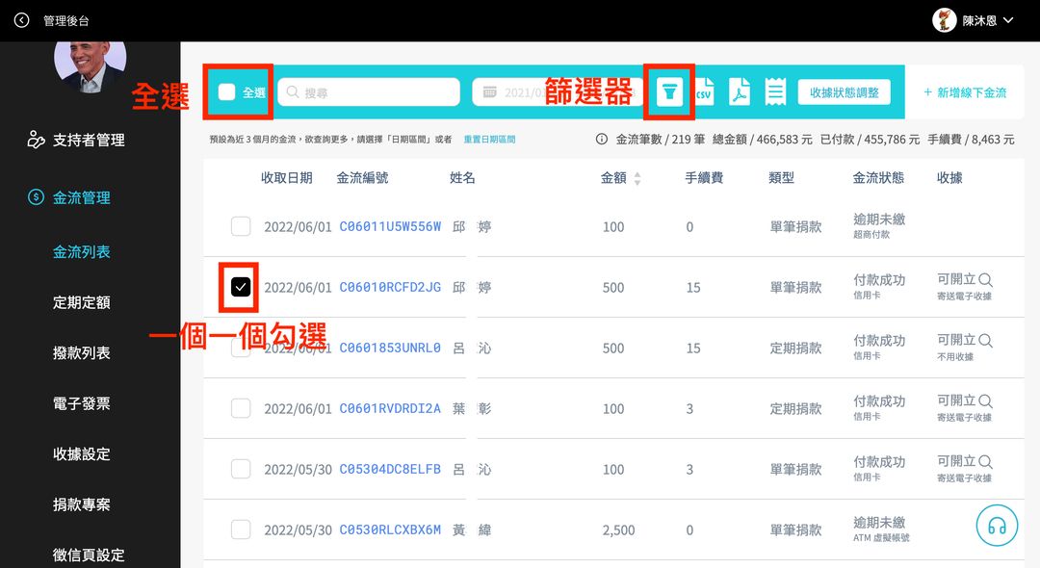Image resolution: width=1040 pixels, height=568 pixels.
Task: Open the filter funnel icon
Action: coord(669,92)
